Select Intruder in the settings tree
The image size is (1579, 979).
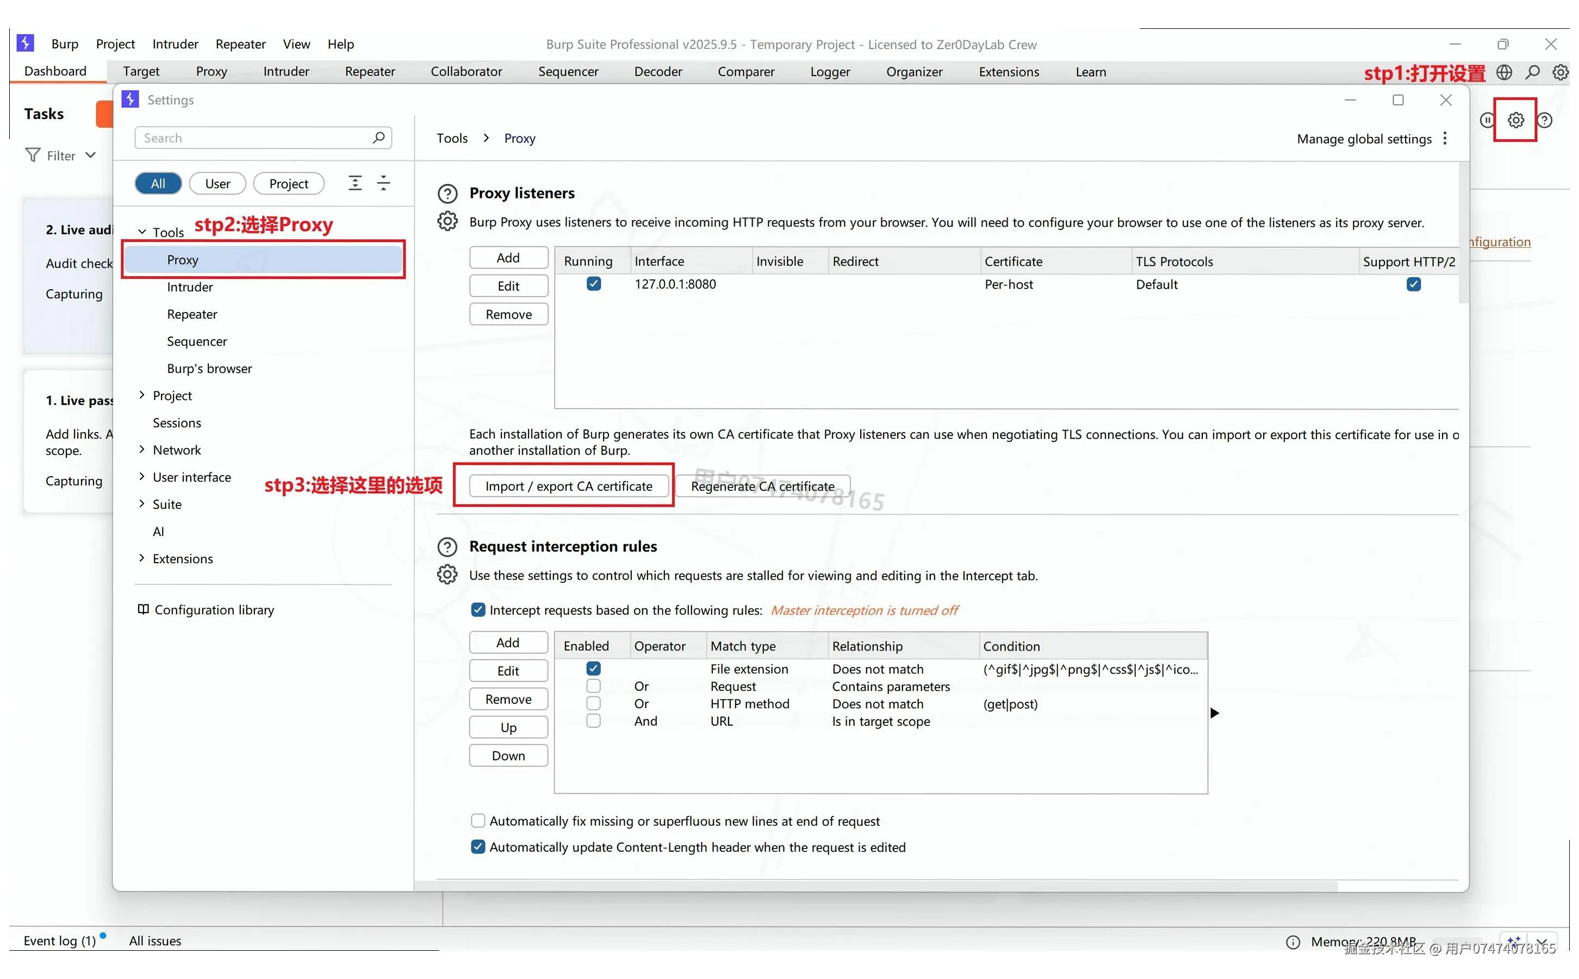point(190,287)
